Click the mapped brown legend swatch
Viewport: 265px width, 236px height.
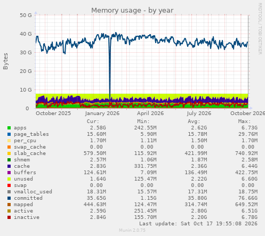[9, 205]
